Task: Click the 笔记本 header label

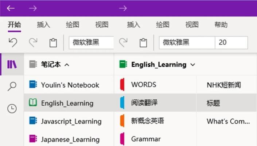Action: pyautogui.click(x=51, y=64)
